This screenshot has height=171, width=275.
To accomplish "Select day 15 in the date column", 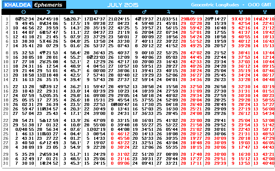I will 6,87.
